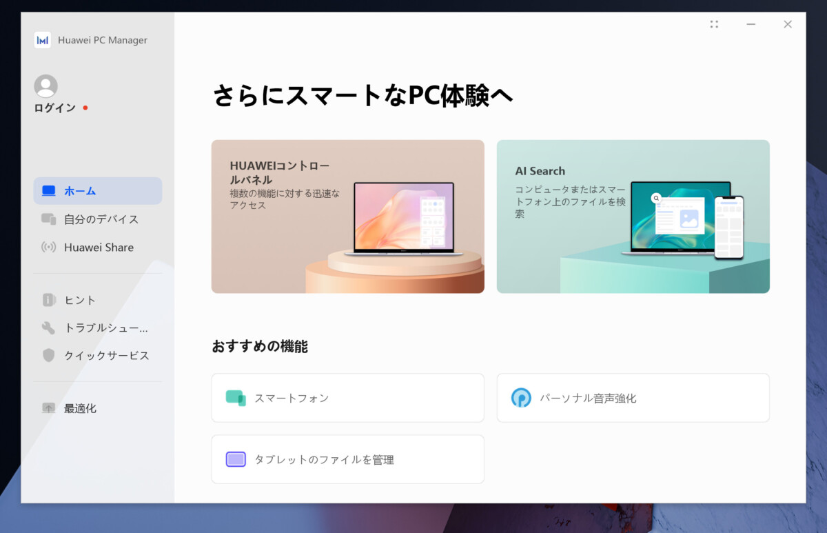This screenshot has width=827, height=533.
Task: Select the タブレットのファイルを管理 button
Action: coord(348,459)
